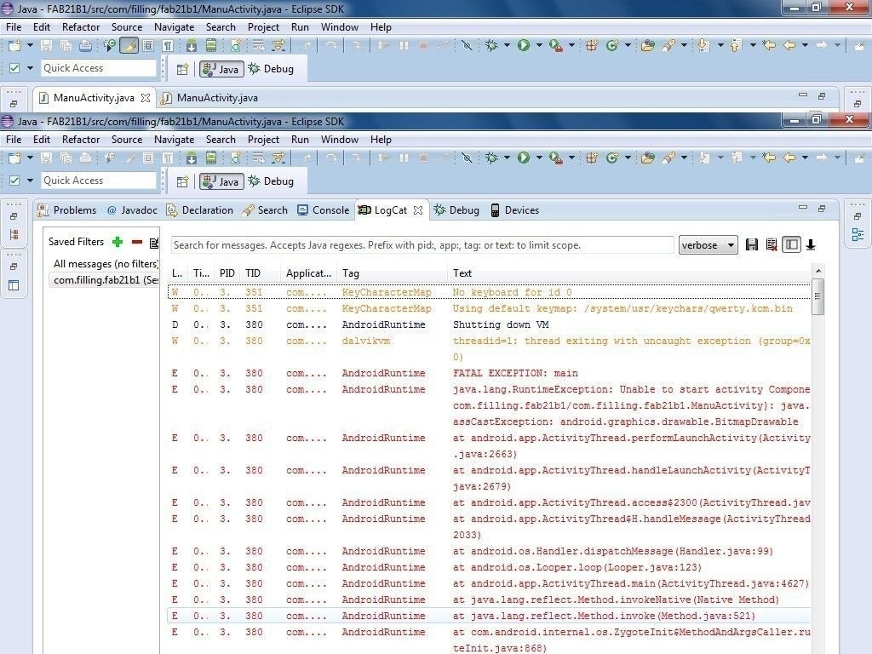
Task: Open the Navigate menu in the front Eclipse window
Action: (174, 140)
